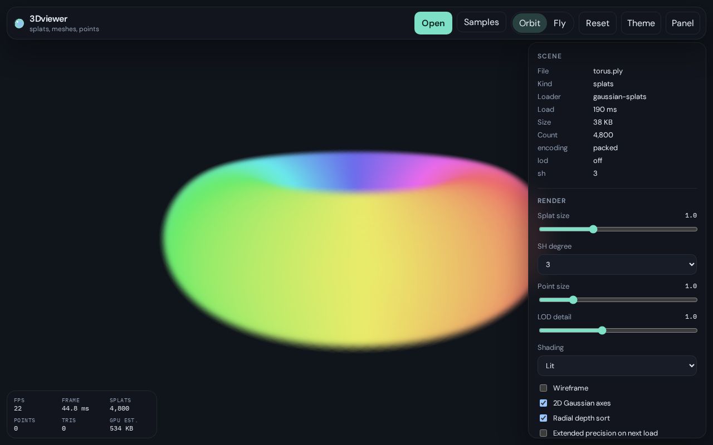
Task: Switch to Orbit camera mode
Action: [529, 23]
